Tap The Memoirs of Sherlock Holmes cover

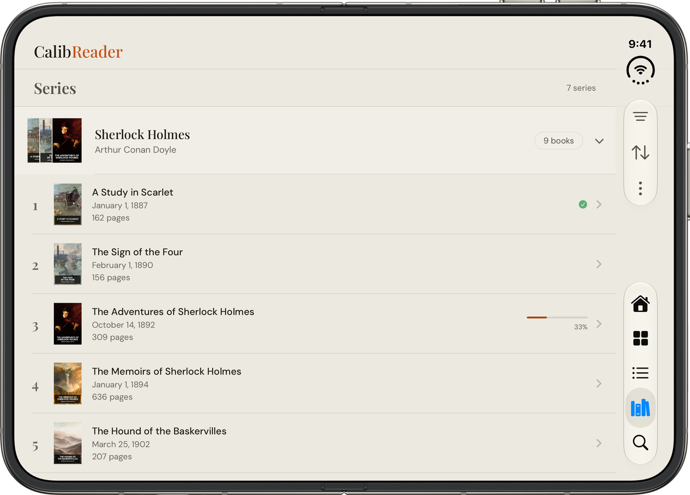click(68, 383)
